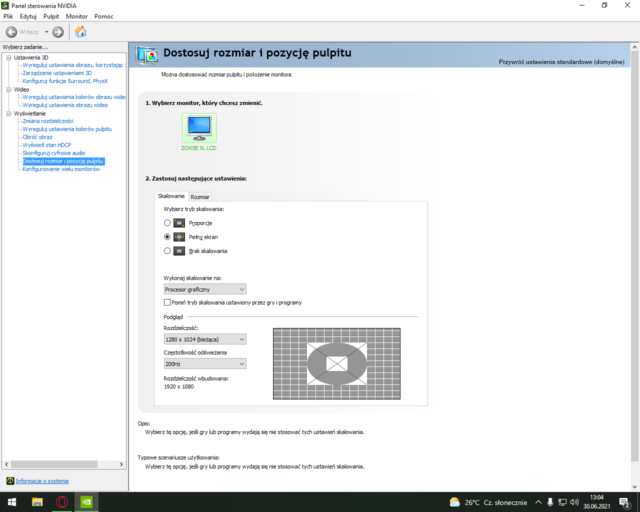Open Opera browser from taskbar
Image resolution: width=640 pixels, height=512 pixels.
click(62, 502)
